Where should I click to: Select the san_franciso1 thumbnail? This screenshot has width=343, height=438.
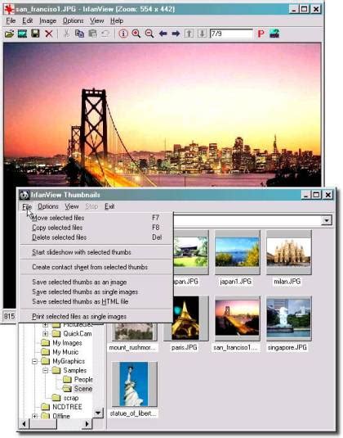click(237, 318)
